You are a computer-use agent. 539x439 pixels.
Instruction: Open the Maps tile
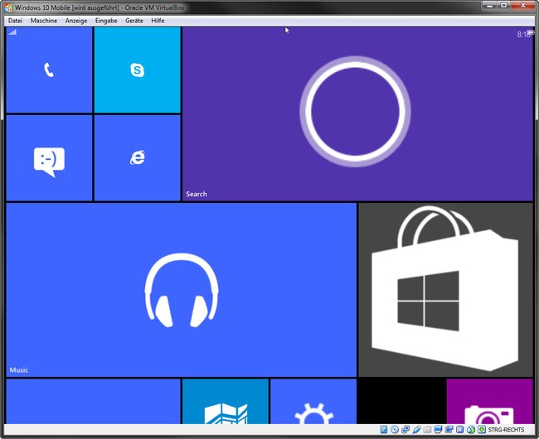226,401
